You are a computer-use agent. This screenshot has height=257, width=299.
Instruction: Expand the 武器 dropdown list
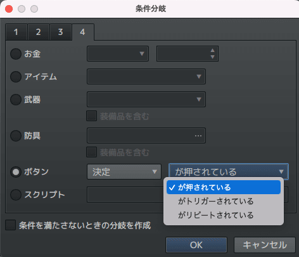pyautogui.click(x=146, y=99)
